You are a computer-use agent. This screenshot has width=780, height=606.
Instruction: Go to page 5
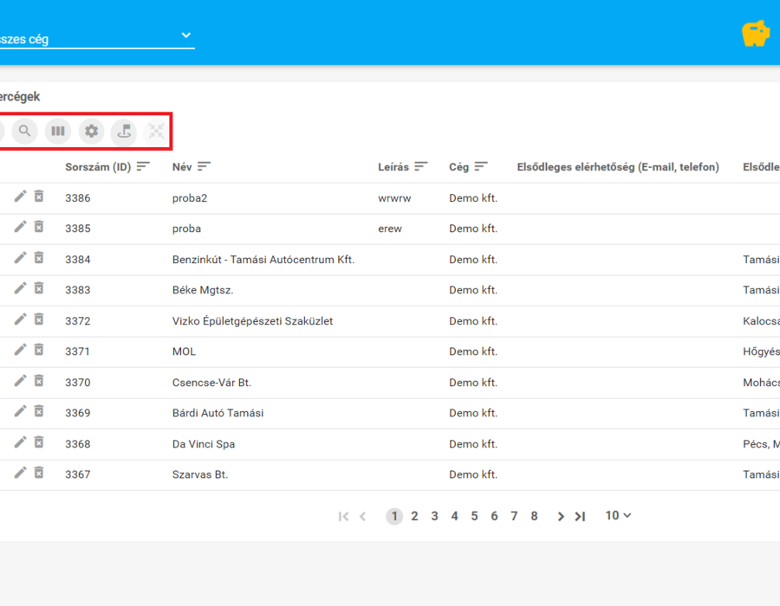[474, 516]
